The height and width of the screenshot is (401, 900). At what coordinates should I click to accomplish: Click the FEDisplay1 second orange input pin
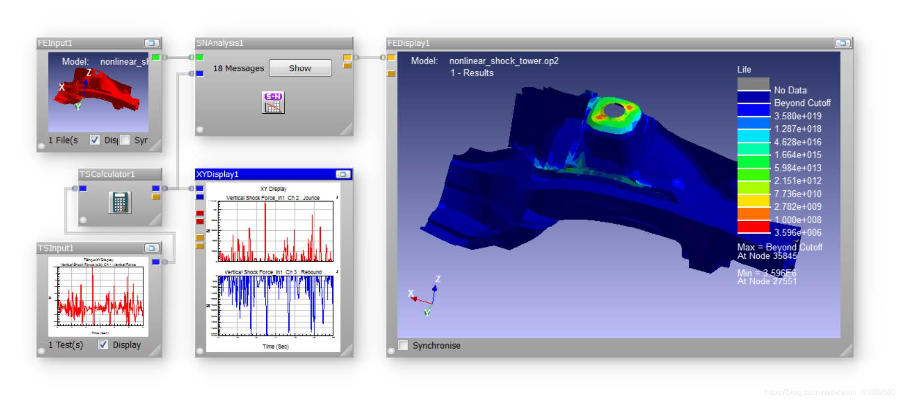pyautogui.click(x=391, y=73)
